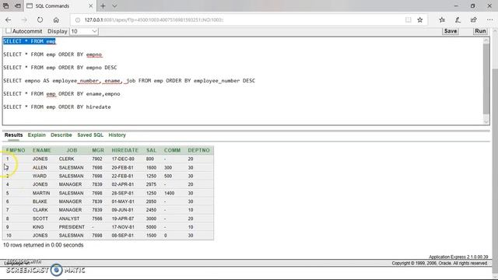Click the Save button
This screenshot has height=280, width=498.
click(x=451, y=31)
